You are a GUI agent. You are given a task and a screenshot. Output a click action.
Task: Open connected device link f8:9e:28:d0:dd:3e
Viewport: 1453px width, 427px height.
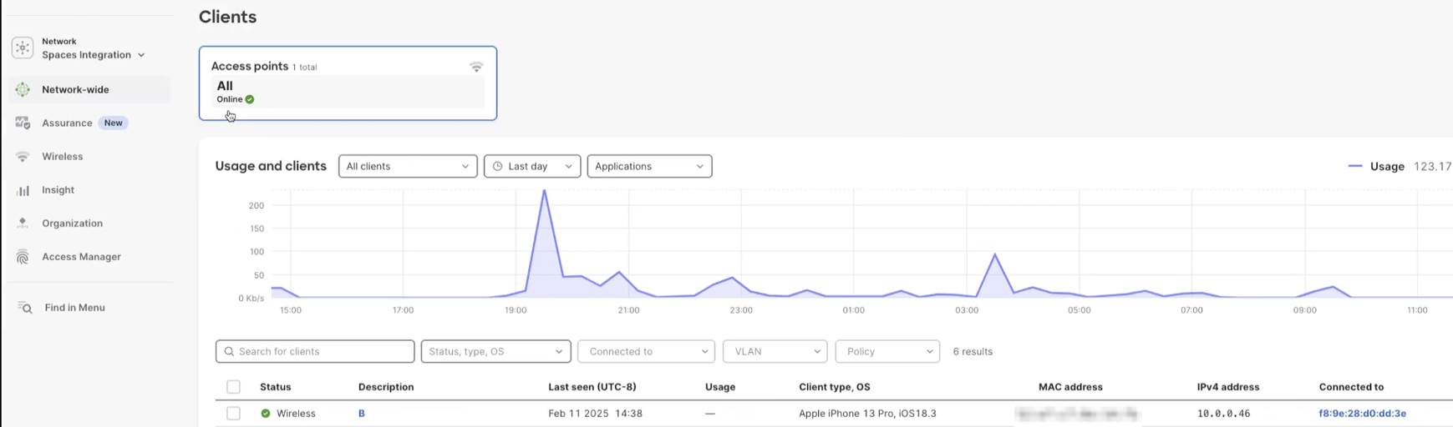point(1362,414)
